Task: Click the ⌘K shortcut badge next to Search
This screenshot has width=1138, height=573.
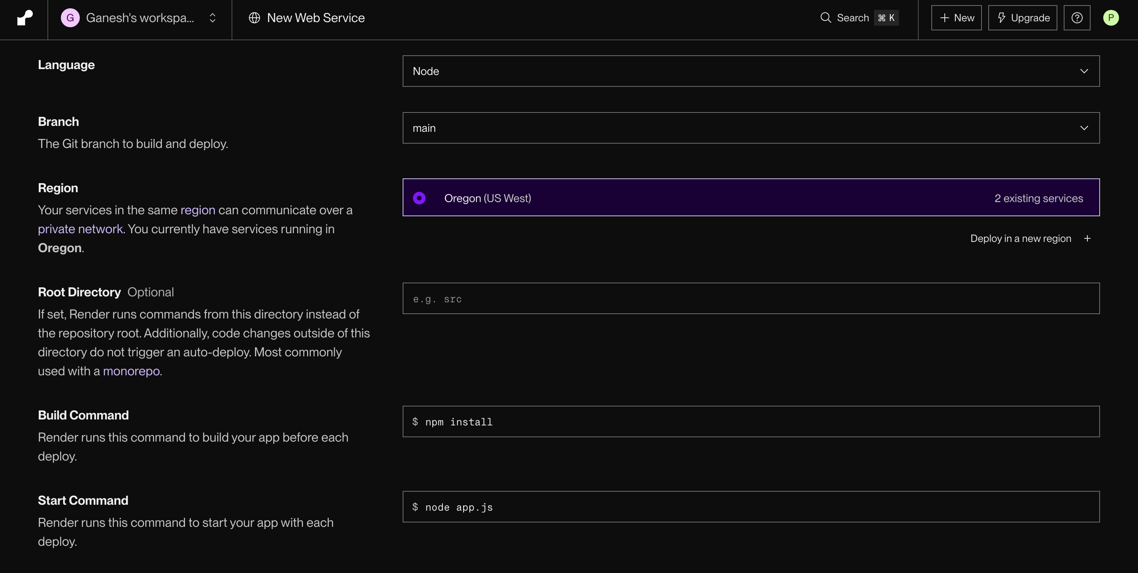Action: 886,18
